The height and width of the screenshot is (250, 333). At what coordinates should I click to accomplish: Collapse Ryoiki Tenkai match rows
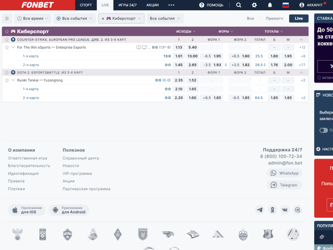[x=13, y=80]
